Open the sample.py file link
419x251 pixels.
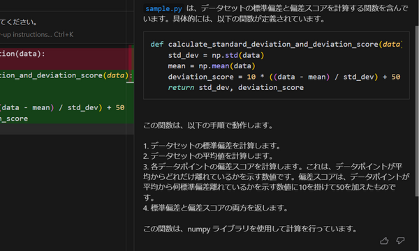coord(163,9)
